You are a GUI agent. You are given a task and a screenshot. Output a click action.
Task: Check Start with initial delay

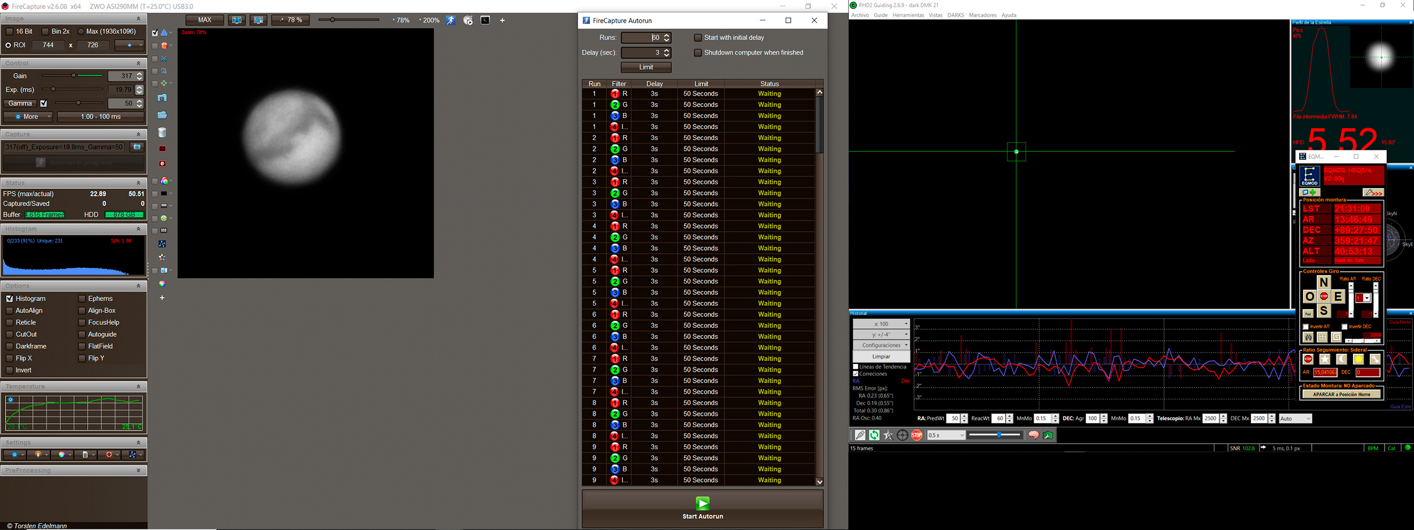tap(698, 38)
